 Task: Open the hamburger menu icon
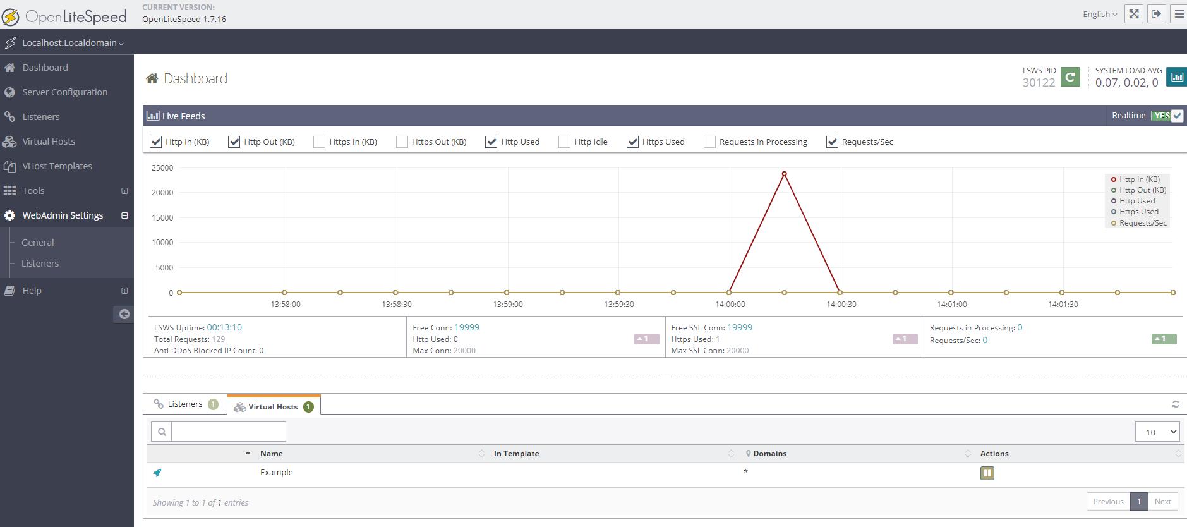coord(1179,14)
